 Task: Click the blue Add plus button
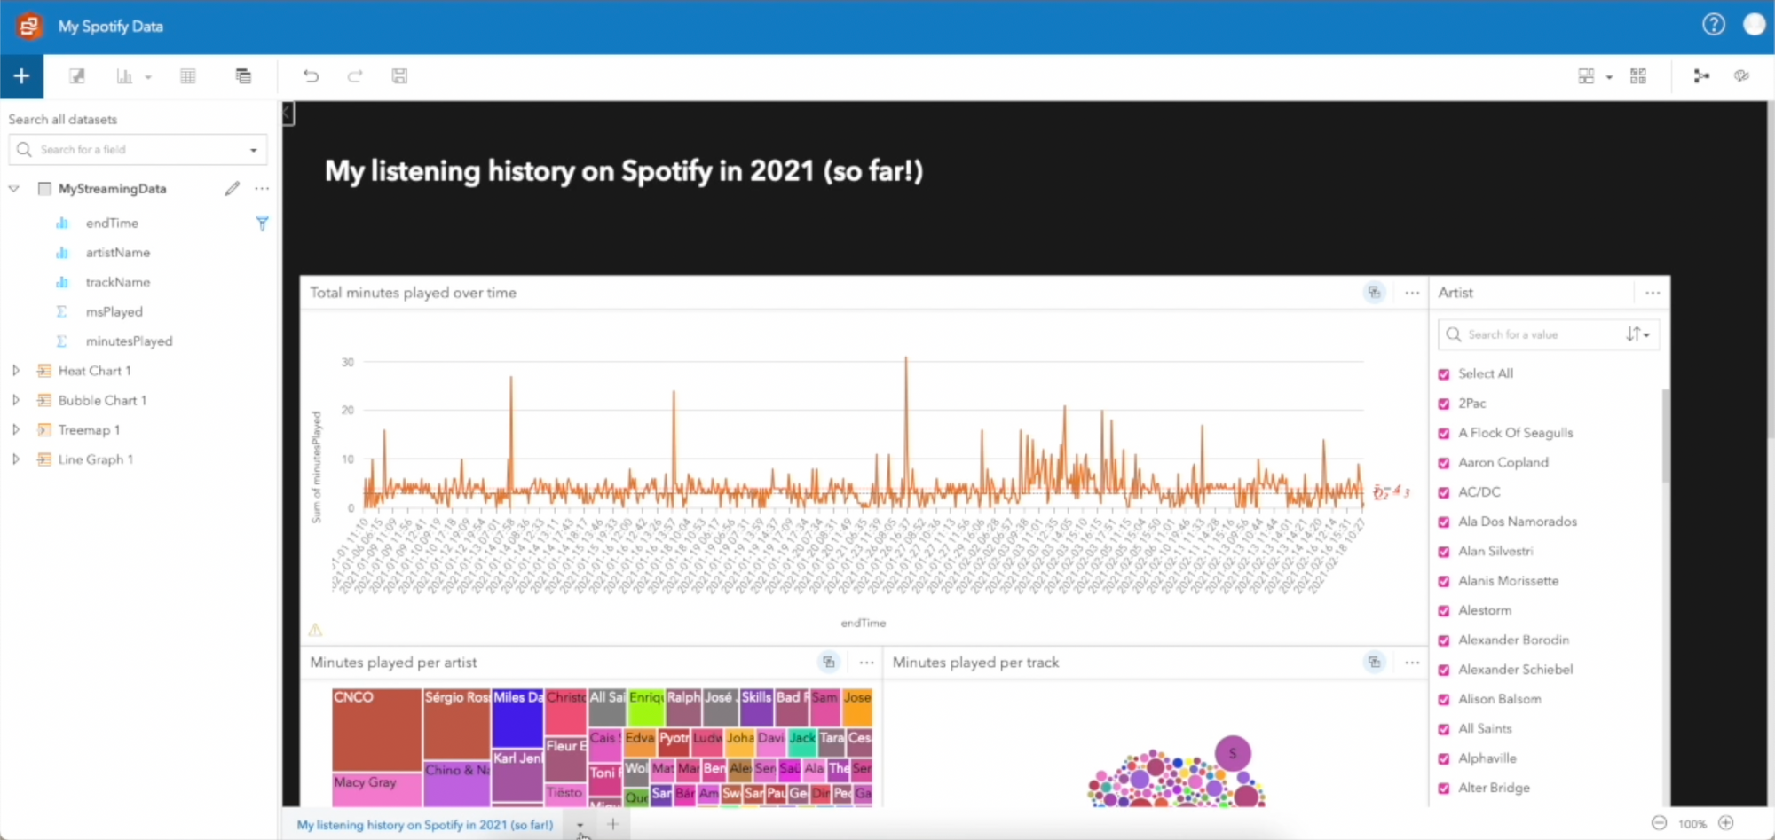[x=21, y=76]
